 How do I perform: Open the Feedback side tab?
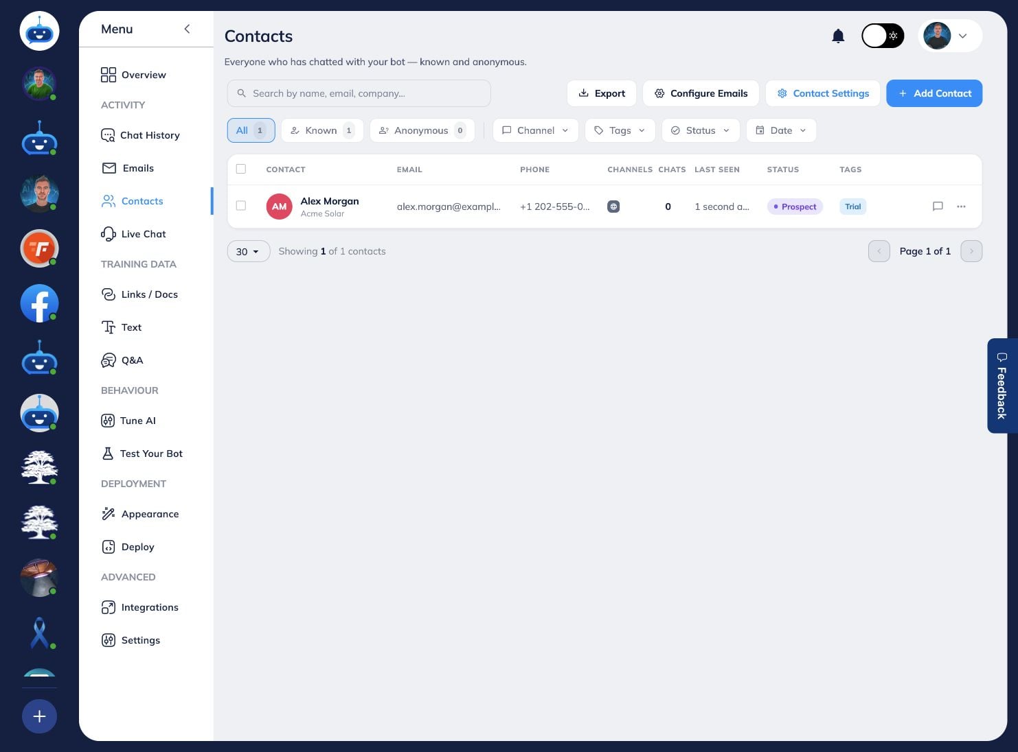click(1001, 386)
